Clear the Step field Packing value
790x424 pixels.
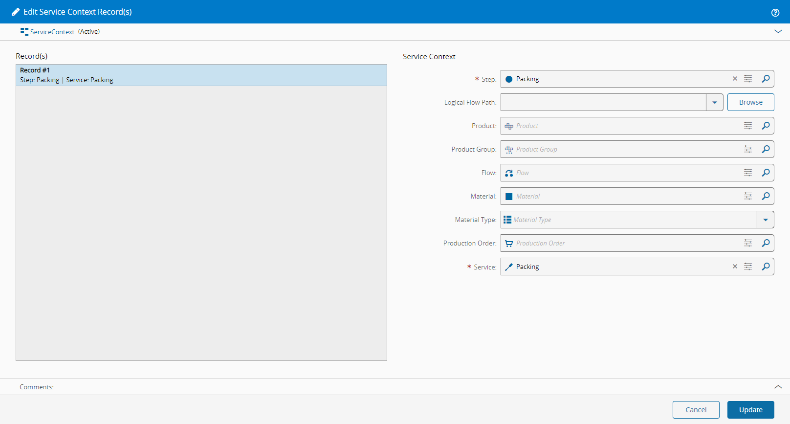(x=735, y=79)
